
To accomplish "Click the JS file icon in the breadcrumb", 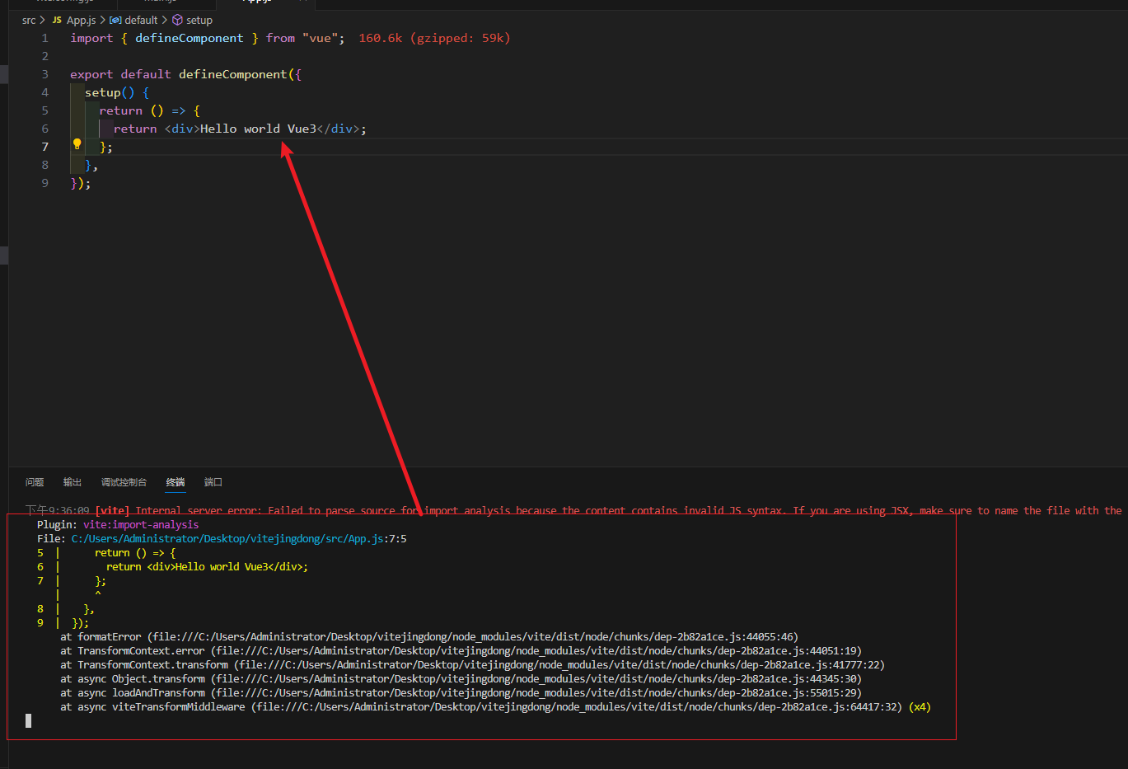I will (x=57, y=20).
